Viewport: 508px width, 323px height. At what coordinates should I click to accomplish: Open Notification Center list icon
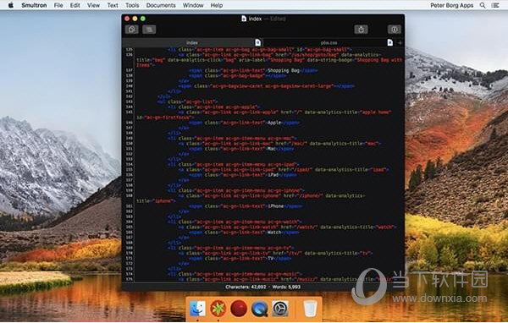point(495,5)
